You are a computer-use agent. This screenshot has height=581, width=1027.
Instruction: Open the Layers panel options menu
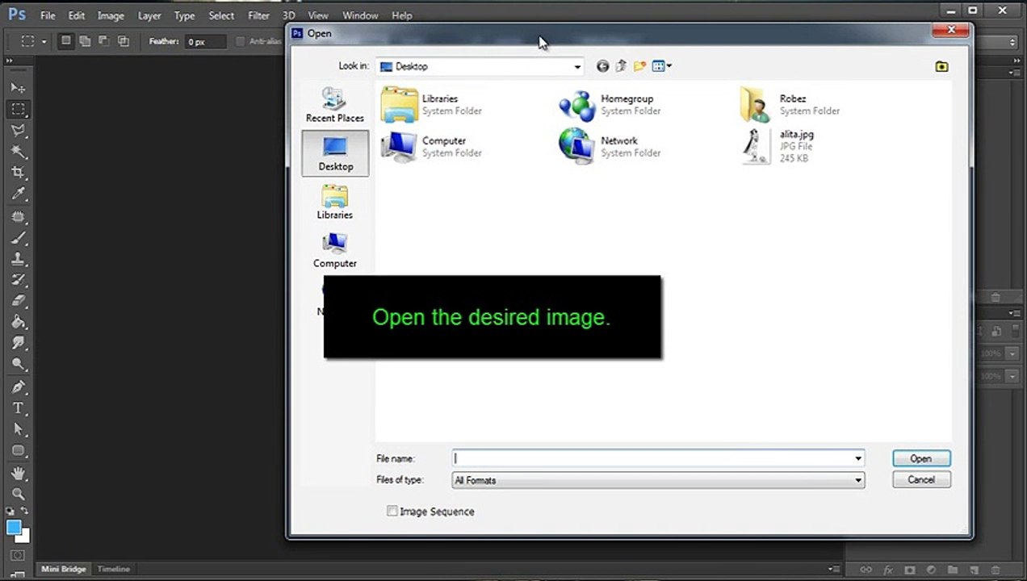1016,313
